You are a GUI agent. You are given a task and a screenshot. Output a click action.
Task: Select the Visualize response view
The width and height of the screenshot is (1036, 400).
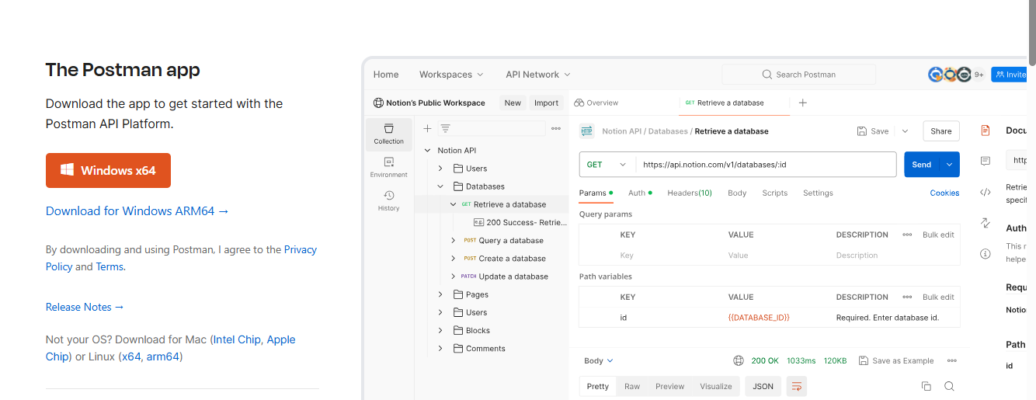(715, 386)
